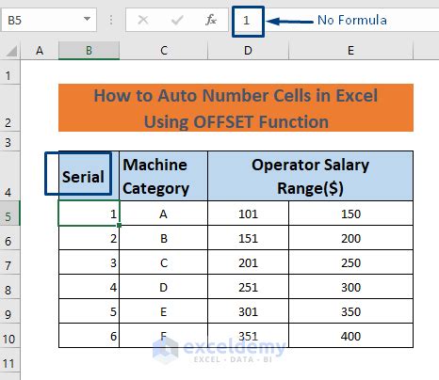Select salary cell 250
The width and height of the screenshot is (439, 380).
[350, 262]
